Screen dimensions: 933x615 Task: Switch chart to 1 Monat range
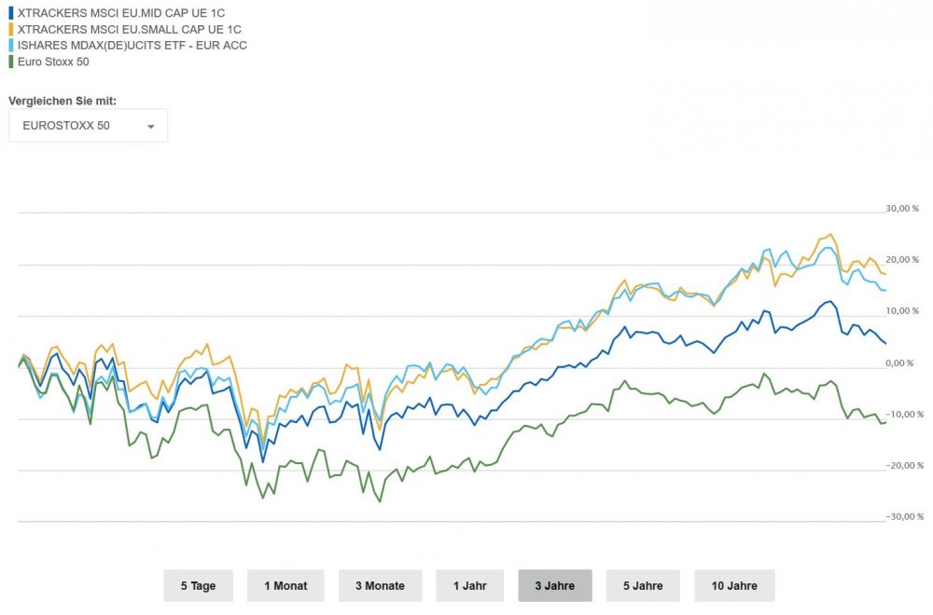pyautogui.click(x=285, y=586)
